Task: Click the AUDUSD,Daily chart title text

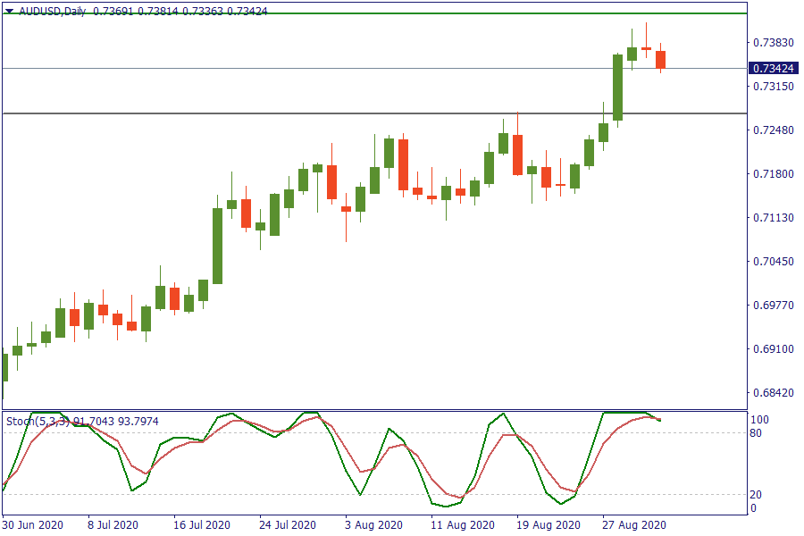Action: pos(53,11)
